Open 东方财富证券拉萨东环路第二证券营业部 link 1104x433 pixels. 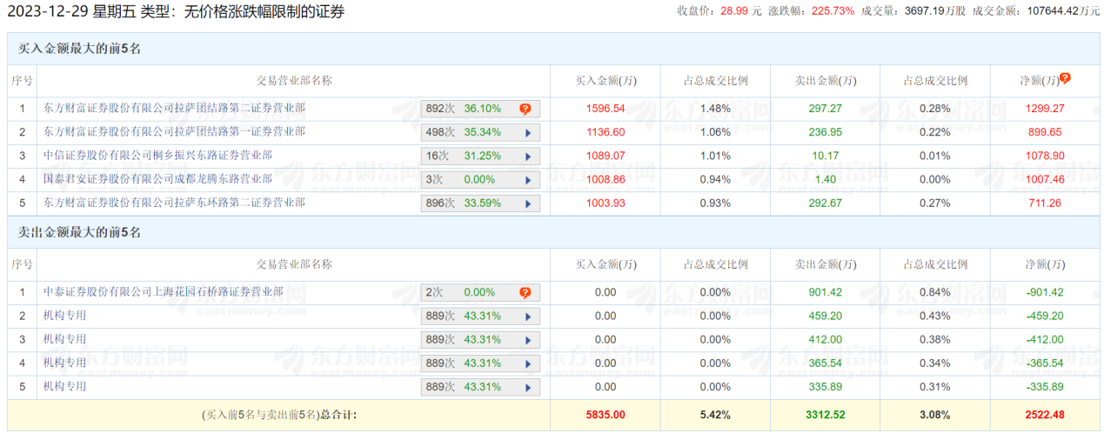pos(174,203)
